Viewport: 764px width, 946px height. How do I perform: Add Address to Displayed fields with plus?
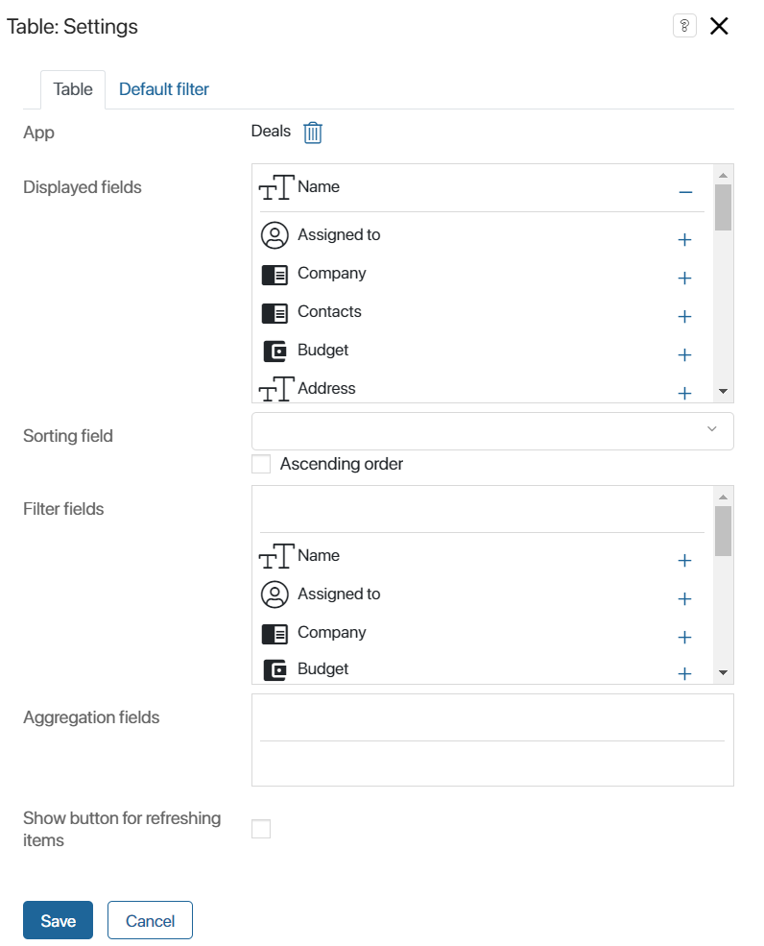point(684,394)
